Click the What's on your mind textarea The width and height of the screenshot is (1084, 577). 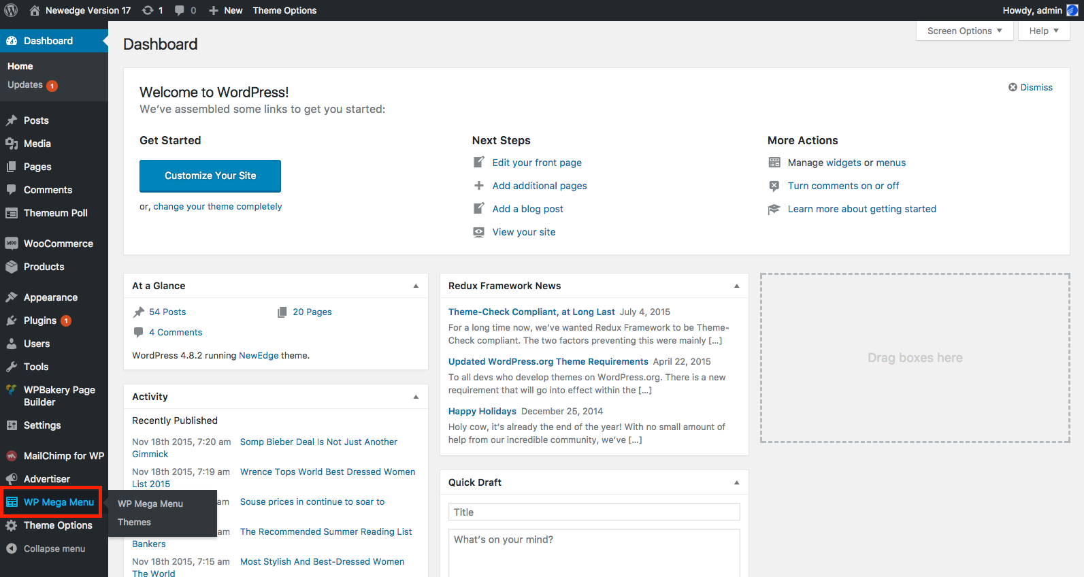click(x=594, y=553)
